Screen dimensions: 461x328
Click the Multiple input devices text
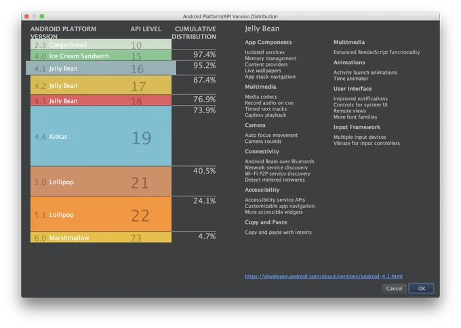coord(359,138)
